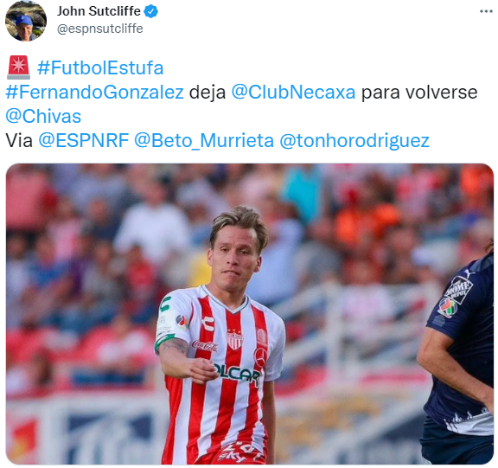Click the tweet text 'para volverse'
Image resolution: width=498 pixels, height=468 pixels.
(x=419, y=93)
